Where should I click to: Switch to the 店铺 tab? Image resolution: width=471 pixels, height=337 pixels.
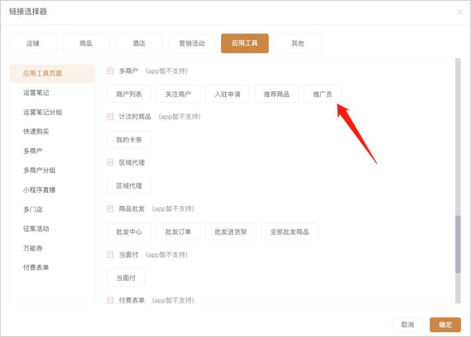coord(33,43)
